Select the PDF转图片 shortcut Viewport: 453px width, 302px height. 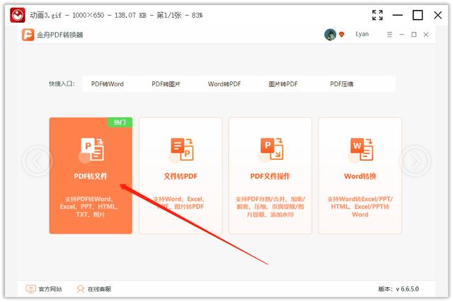pyautogui.click(x=166, y=84)
